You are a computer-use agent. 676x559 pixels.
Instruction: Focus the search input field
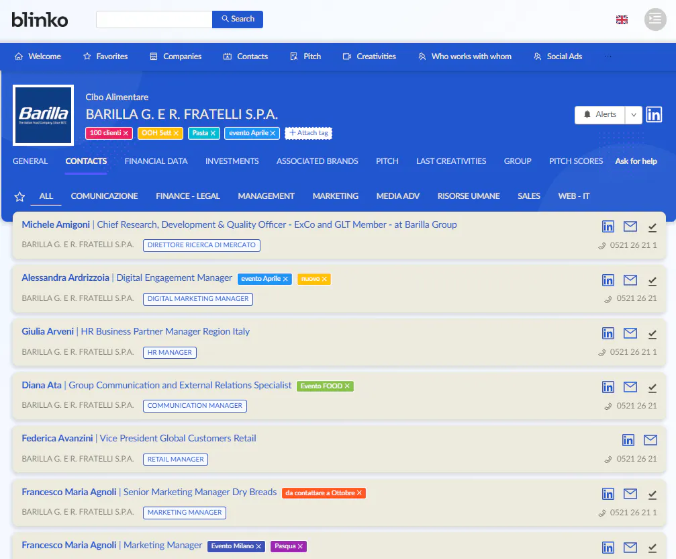pos(154,19)
